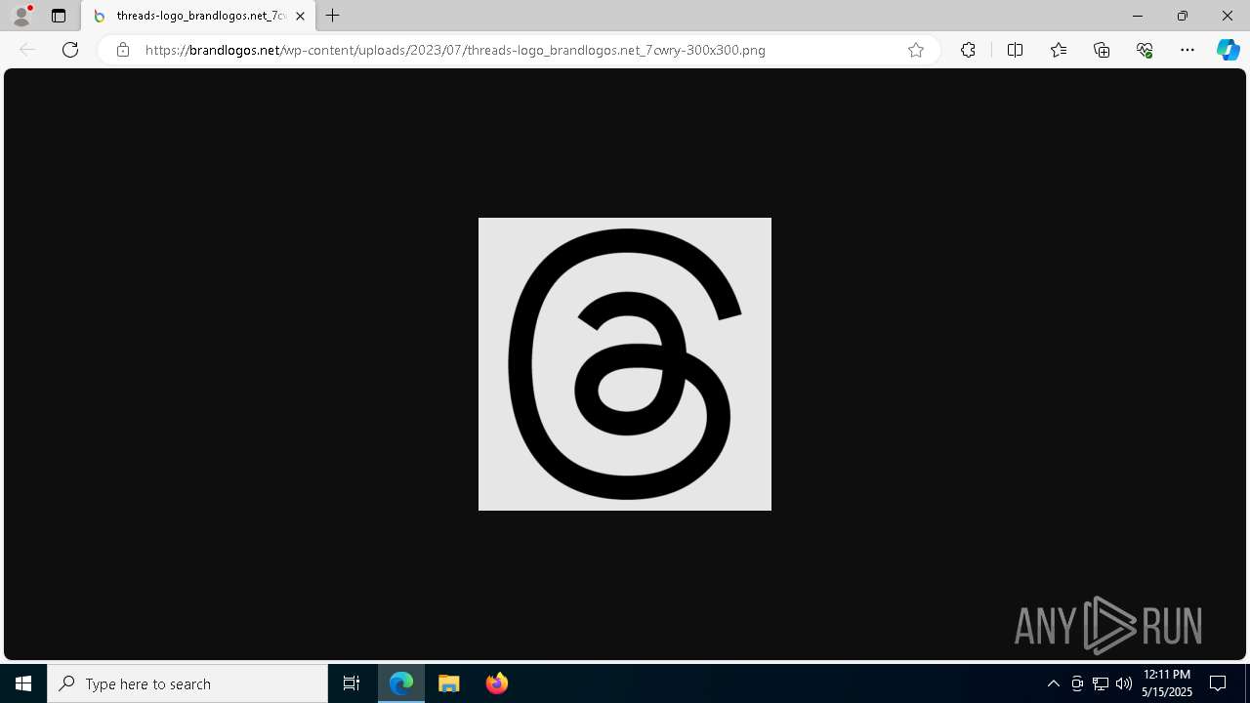Enable split screen view

click(1015, 50)
